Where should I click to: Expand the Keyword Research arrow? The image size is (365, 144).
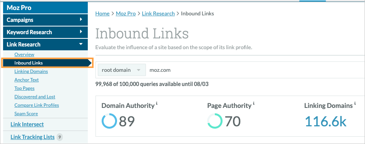(x=81, y=32)
